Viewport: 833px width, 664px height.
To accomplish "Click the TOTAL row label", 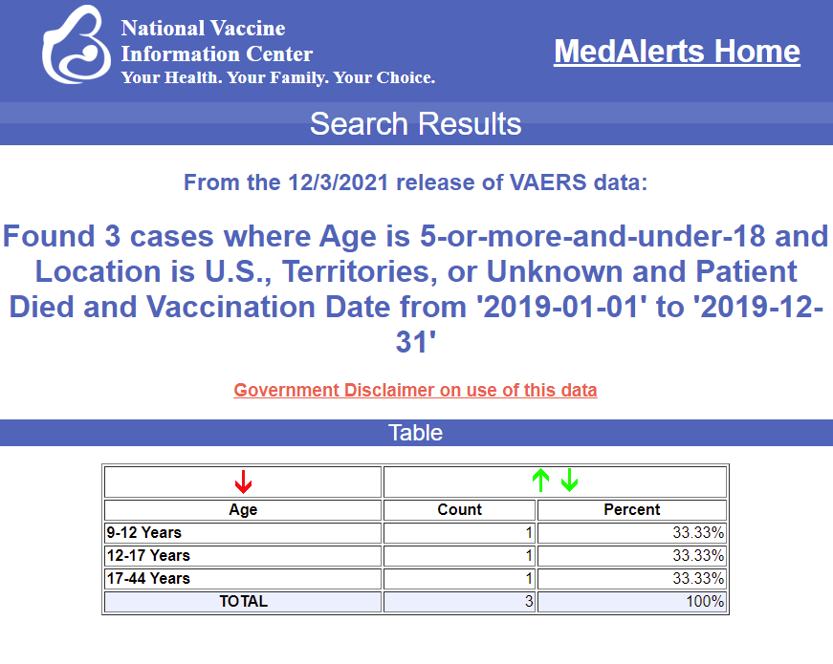I will click(243, 601).
